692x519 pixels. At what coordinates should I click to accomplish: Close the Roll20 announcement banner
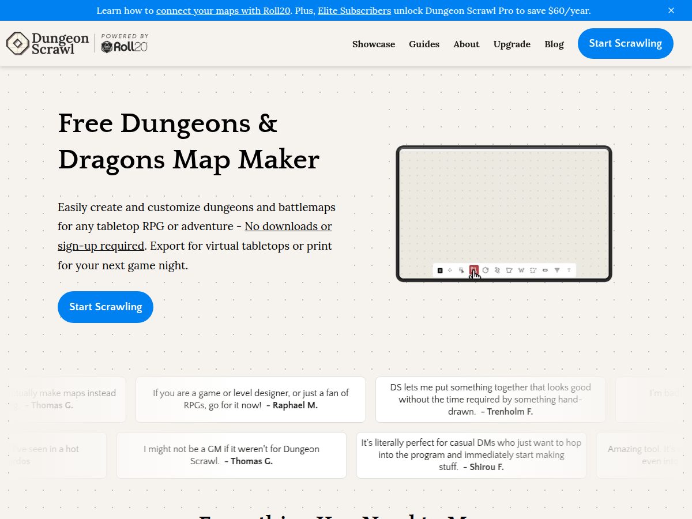[671, 10]
